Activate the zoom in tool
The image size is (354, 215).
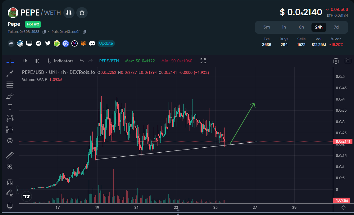click(x=10, y=167)
